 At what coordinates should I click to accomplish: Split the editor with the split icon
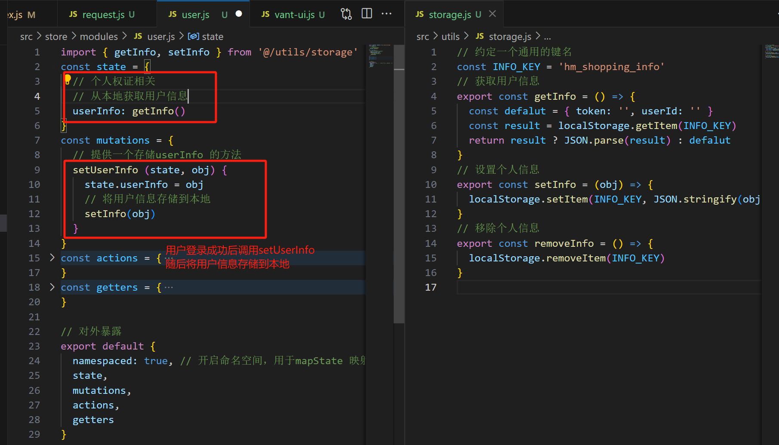point(367,14)
